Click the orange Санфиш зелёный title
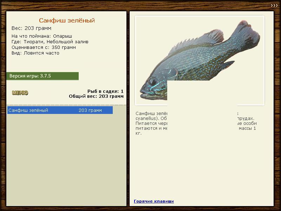Image resolution: width=281 pixels, height=211 pixels. [67, 20]
